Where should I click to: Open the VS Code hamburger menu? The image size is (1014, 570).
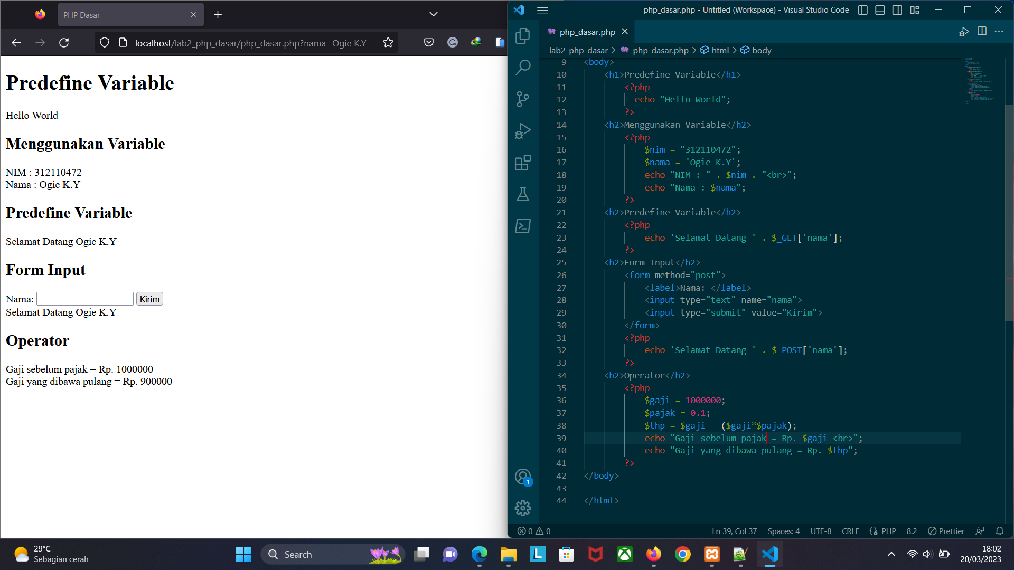542,10
